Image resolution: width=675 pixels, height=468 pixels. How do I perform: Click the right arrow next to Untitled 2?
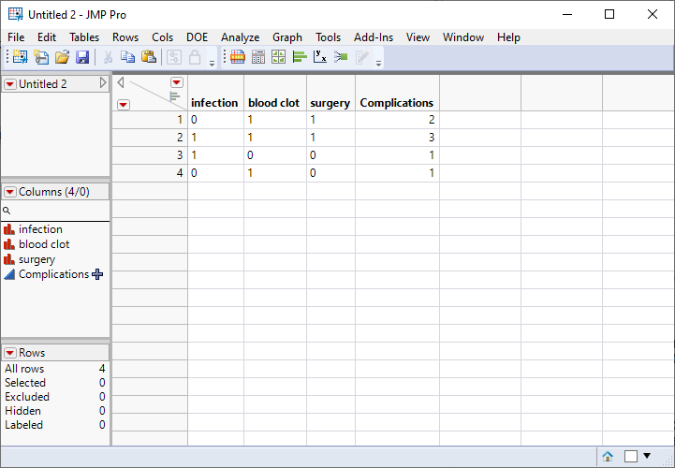[103, 82]
